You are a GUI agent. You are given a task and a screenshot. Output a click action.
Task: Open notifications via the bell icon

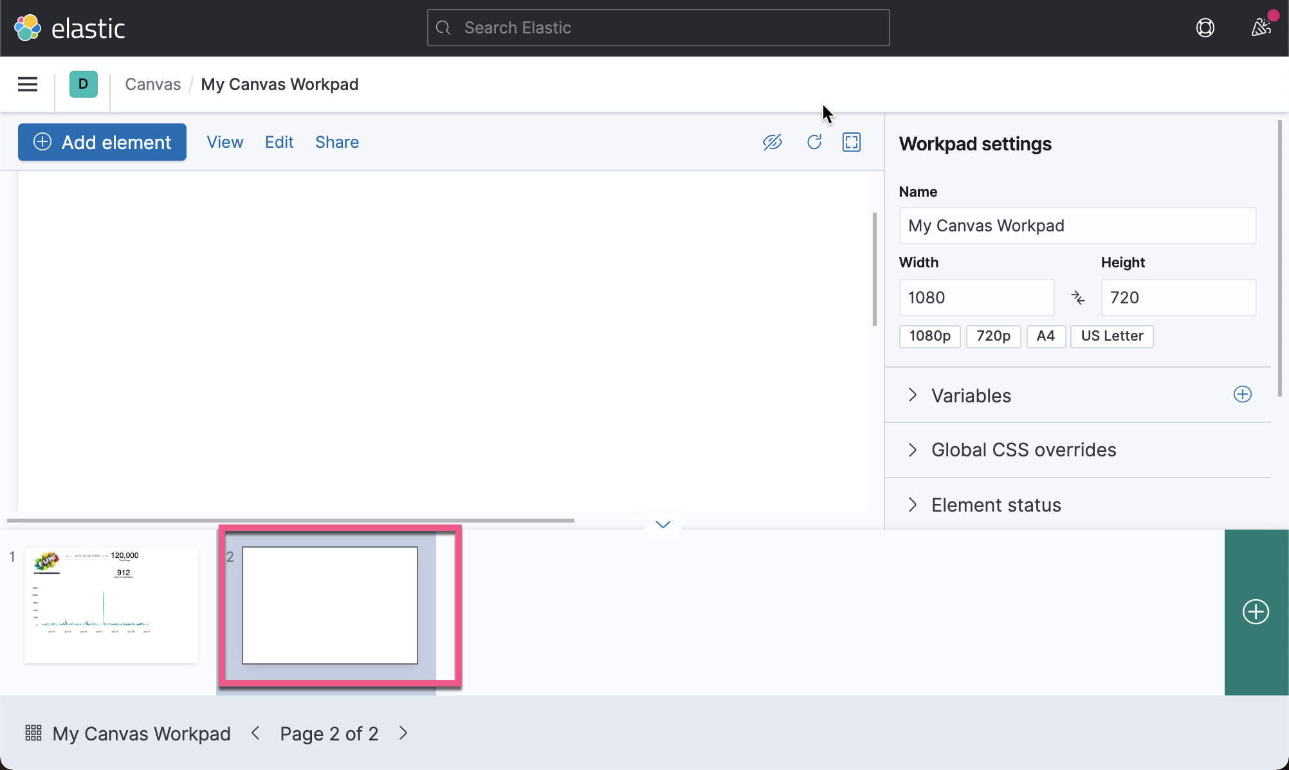click(1259, 28)
